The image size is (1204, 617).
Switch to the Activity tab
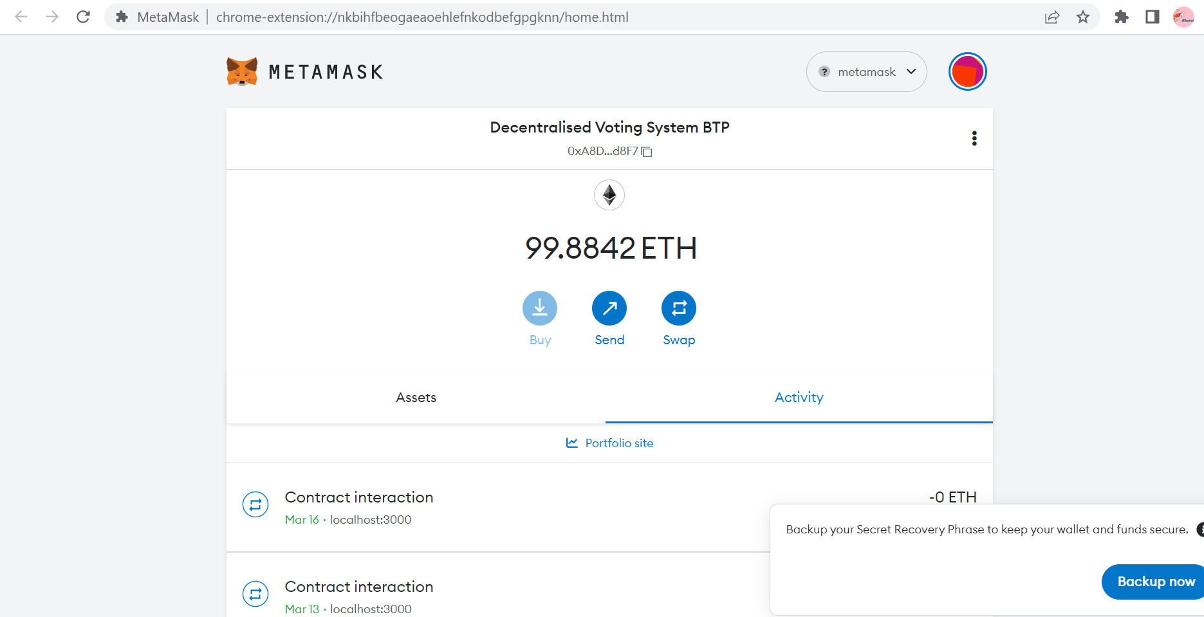[x=799, y=398]
